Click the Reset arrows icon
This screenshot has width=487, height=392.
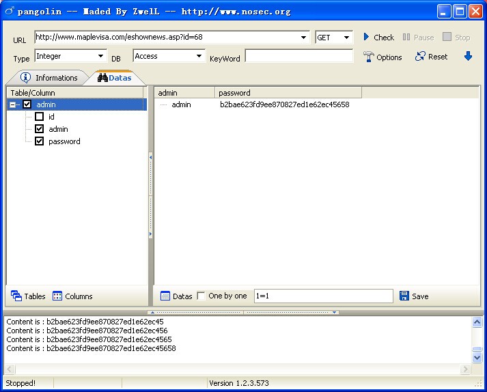coord(420,56)
